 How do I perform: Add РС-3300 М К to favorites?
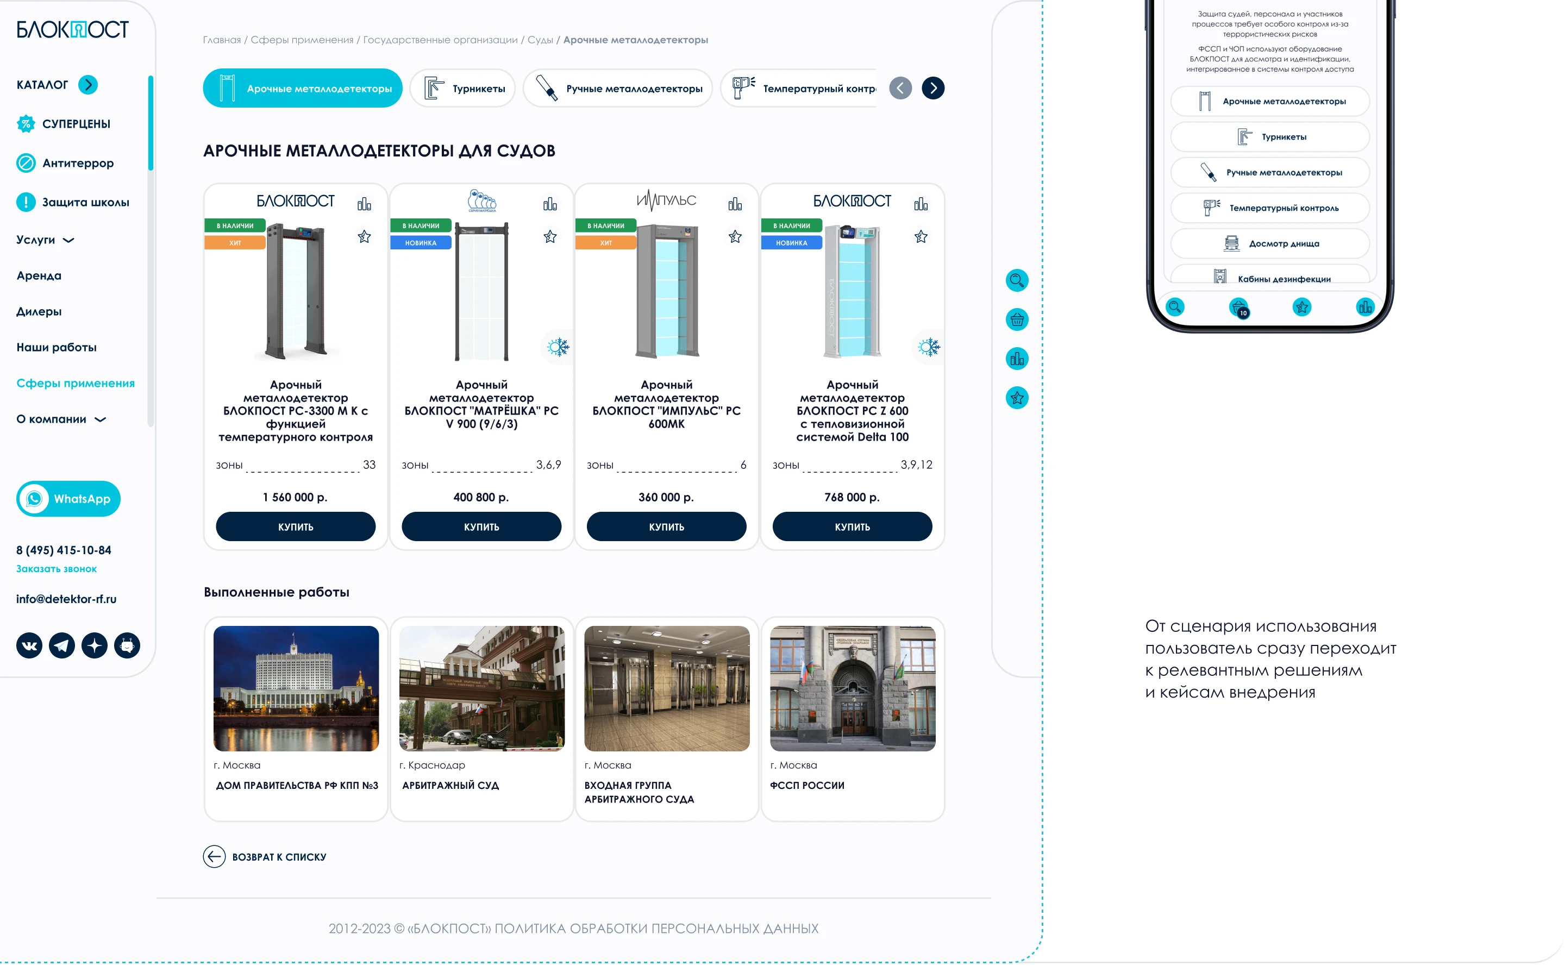364,237
